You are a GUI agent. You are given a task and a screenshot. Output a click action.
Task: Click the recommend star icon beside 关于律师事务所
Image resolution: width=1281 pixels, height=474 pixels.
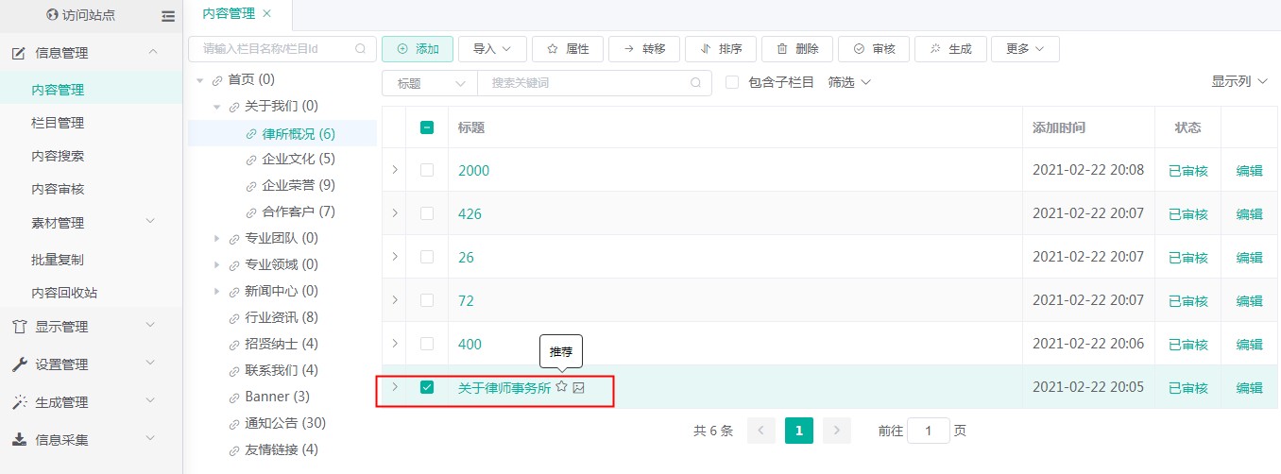point(561,387)
